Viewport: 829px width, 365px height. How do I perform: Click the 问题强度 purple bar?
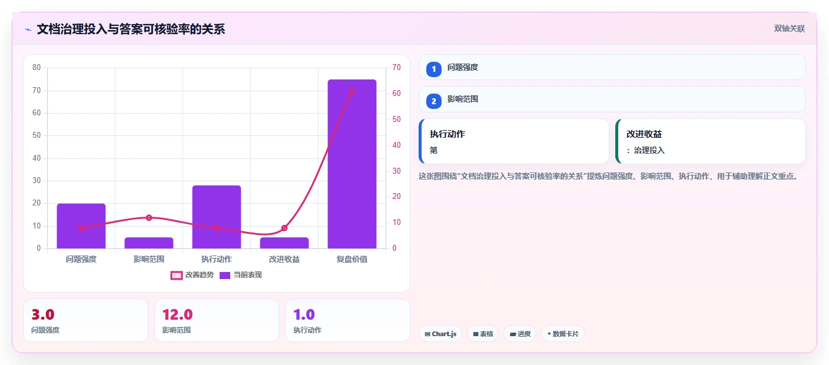(x=81, y=226)
